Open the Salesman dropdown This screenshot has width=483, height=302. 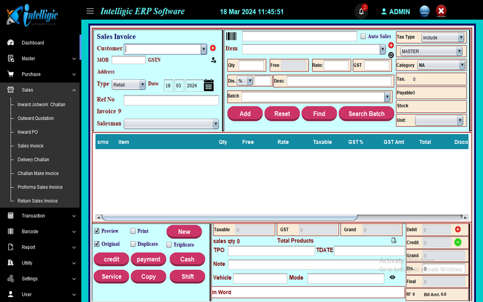tap(171, 124)
